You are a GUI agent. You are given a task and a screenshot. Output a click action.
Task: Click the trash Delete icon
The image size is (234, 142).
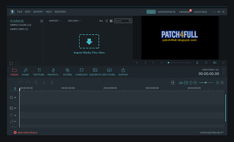coord(52,83)
